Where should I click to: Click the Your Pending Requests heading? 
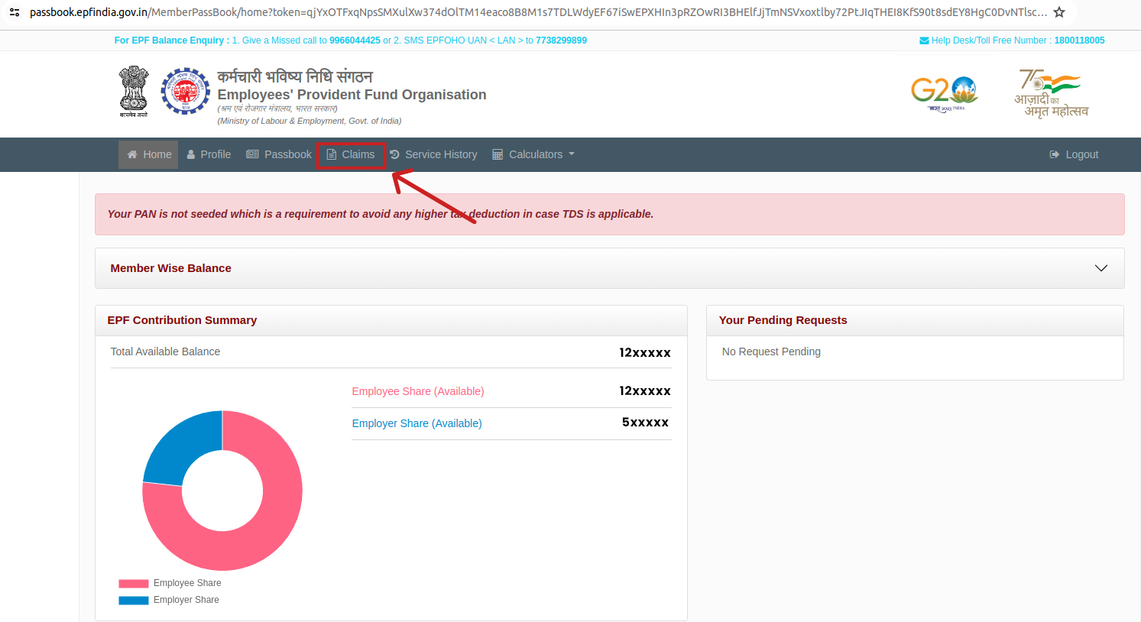coord(783,320)
